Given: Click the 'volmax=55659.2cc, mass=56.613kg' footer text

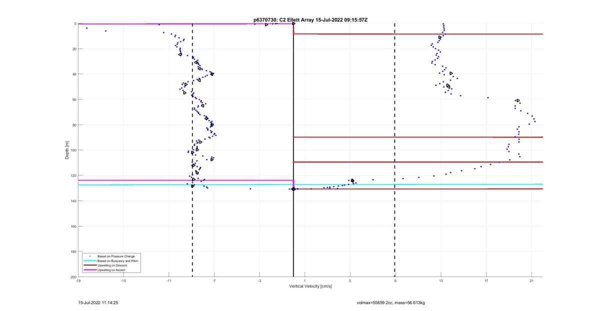Looking at the screenshot, I should pos(390,302).
